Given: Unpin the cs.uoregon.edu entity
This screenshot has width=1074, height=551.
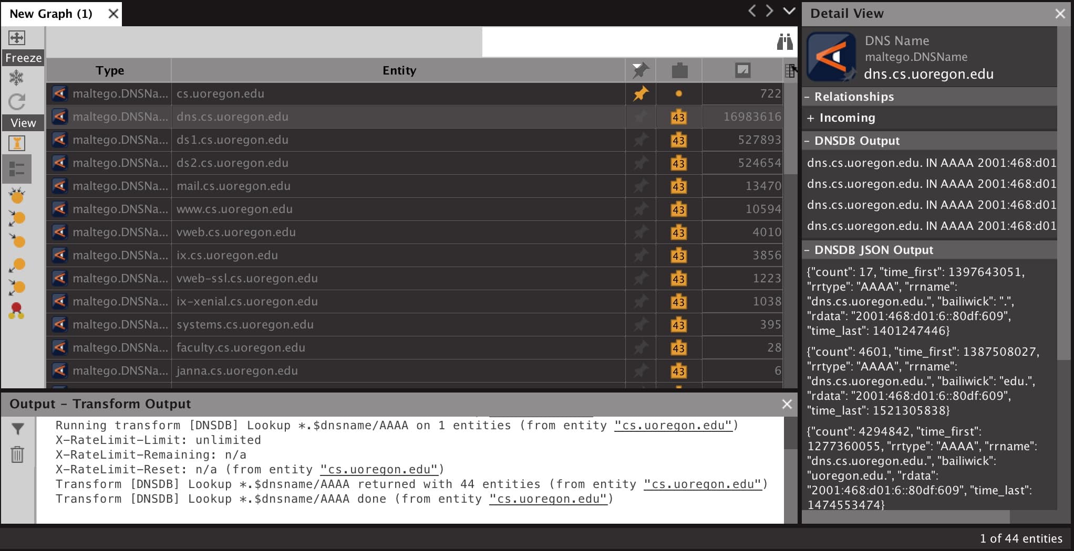Looking at the screenshot, I should 641,93.
